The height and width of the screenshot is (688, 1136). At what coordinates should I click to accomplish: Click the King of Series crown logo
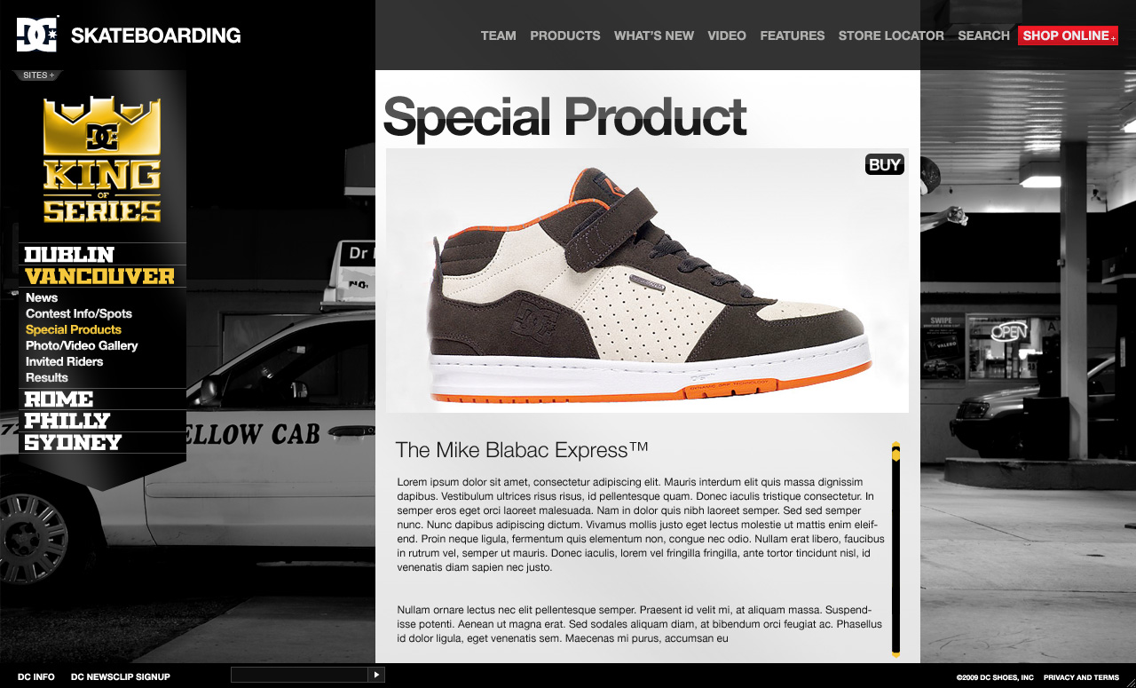[102, 159]
